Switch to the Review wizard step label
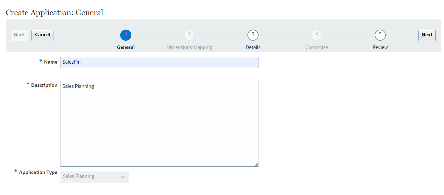 (x=380, y=47)
